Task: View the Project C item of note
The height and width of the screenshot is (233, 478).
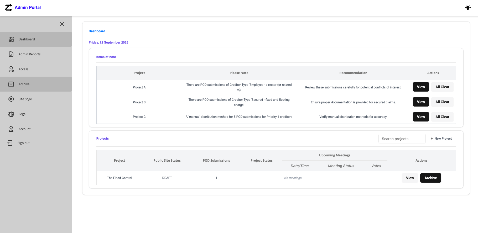Action: 421,117
